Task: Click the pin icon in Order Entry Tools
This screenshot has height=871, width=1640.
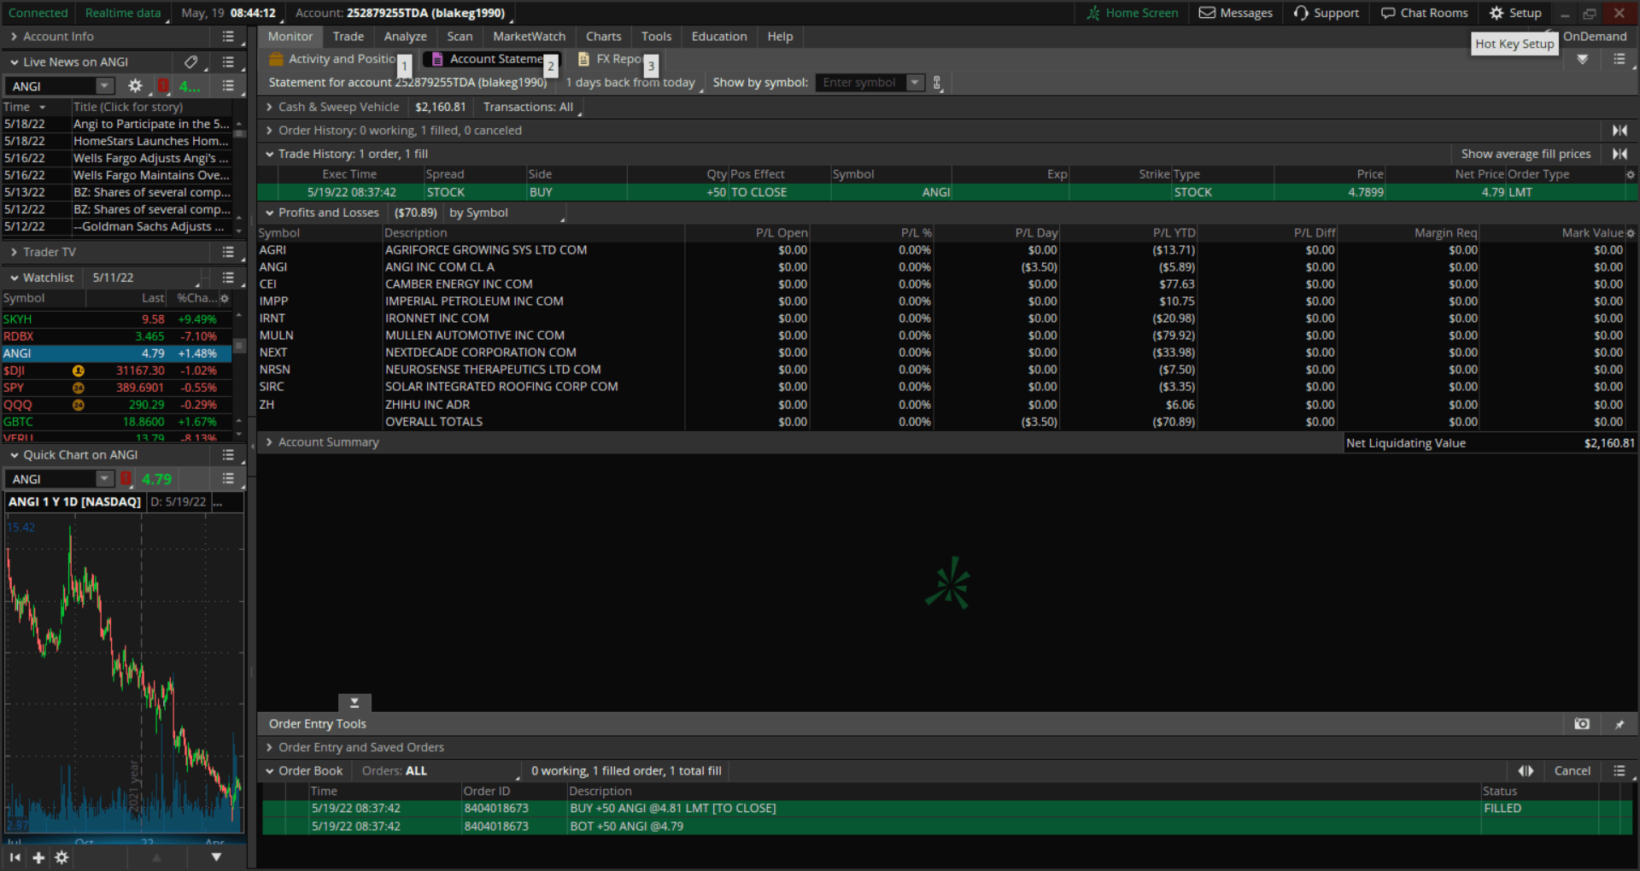Action: (x=1619, y=724)
